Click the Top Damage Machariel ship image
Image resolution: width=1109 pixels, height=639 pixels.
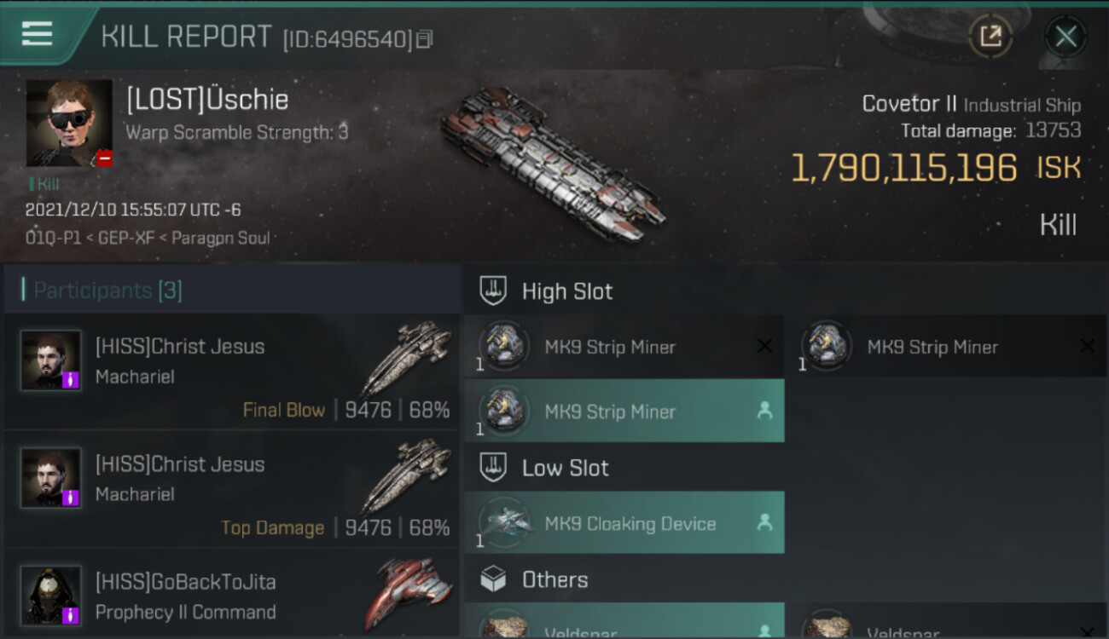pyautogui.click(x=407, y=477)
